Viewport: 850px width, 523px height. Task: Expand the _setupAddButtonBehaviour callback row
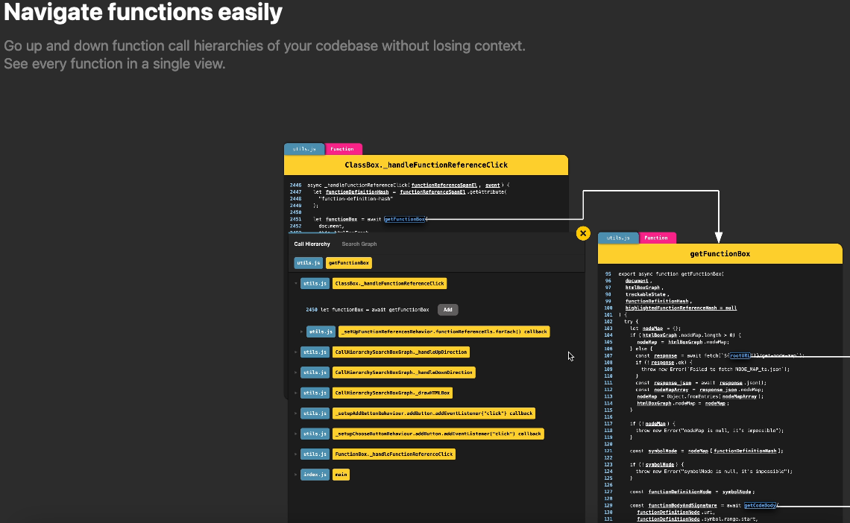(296, 413)
